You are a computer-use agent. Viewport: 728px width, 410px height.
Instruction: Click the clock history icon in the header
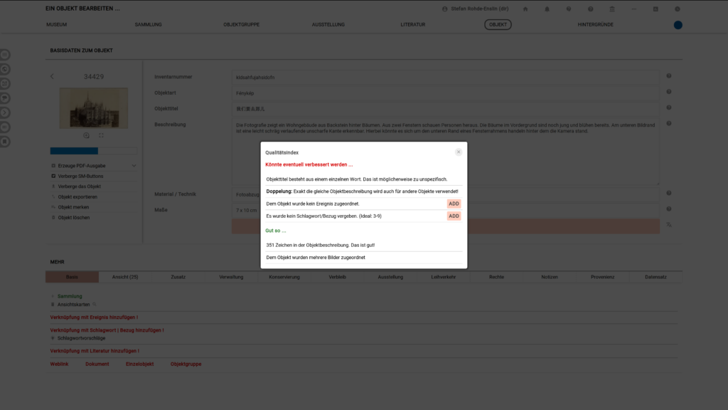678,9
